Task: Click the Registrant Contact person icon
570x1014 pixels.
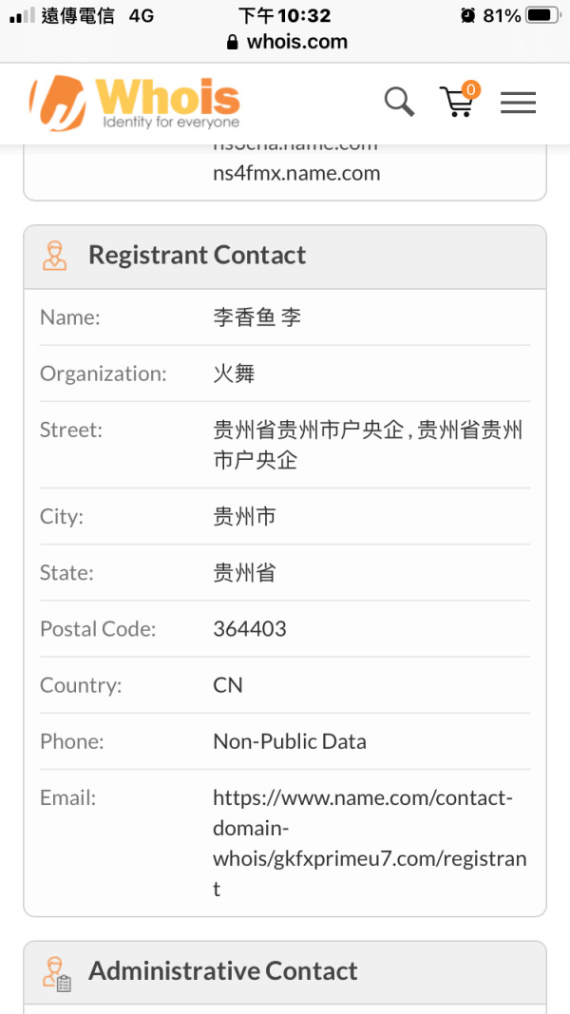Action: 55,256
